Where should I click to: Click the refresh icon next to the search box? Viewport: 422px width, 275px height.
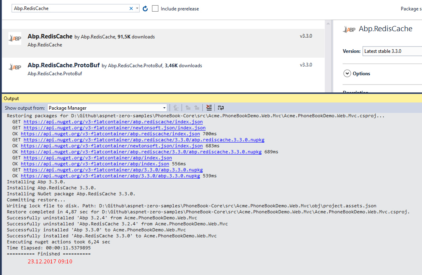point(145,8)
